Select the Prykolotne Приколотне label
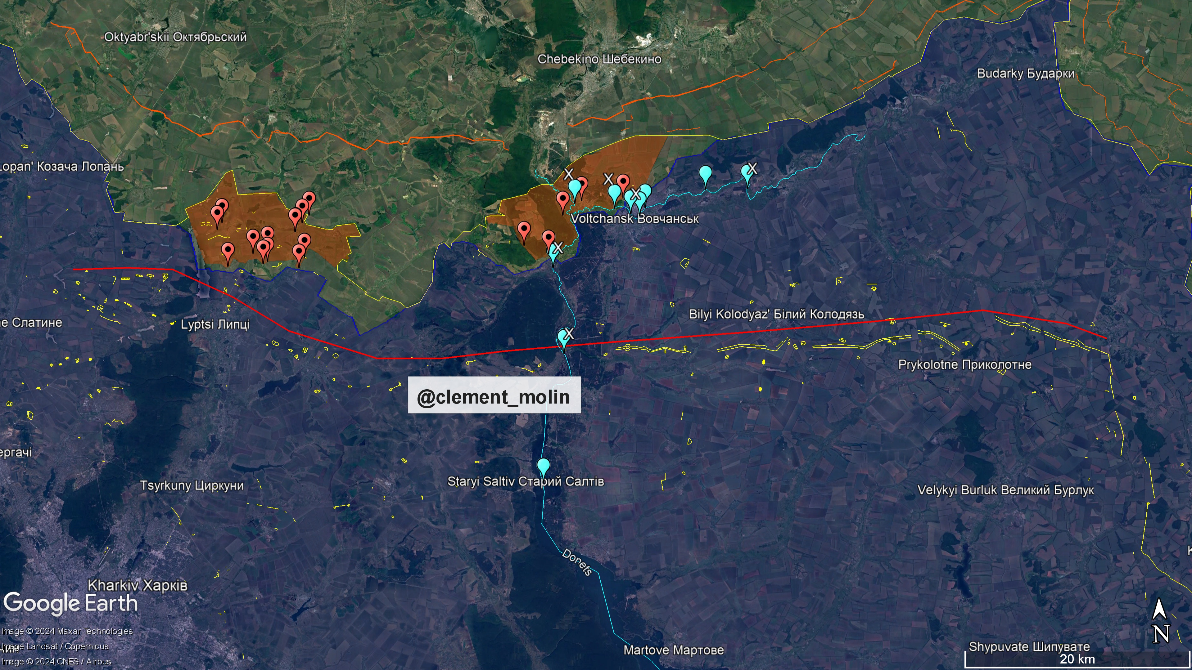 pyautogui.click(x=964, y=364)
